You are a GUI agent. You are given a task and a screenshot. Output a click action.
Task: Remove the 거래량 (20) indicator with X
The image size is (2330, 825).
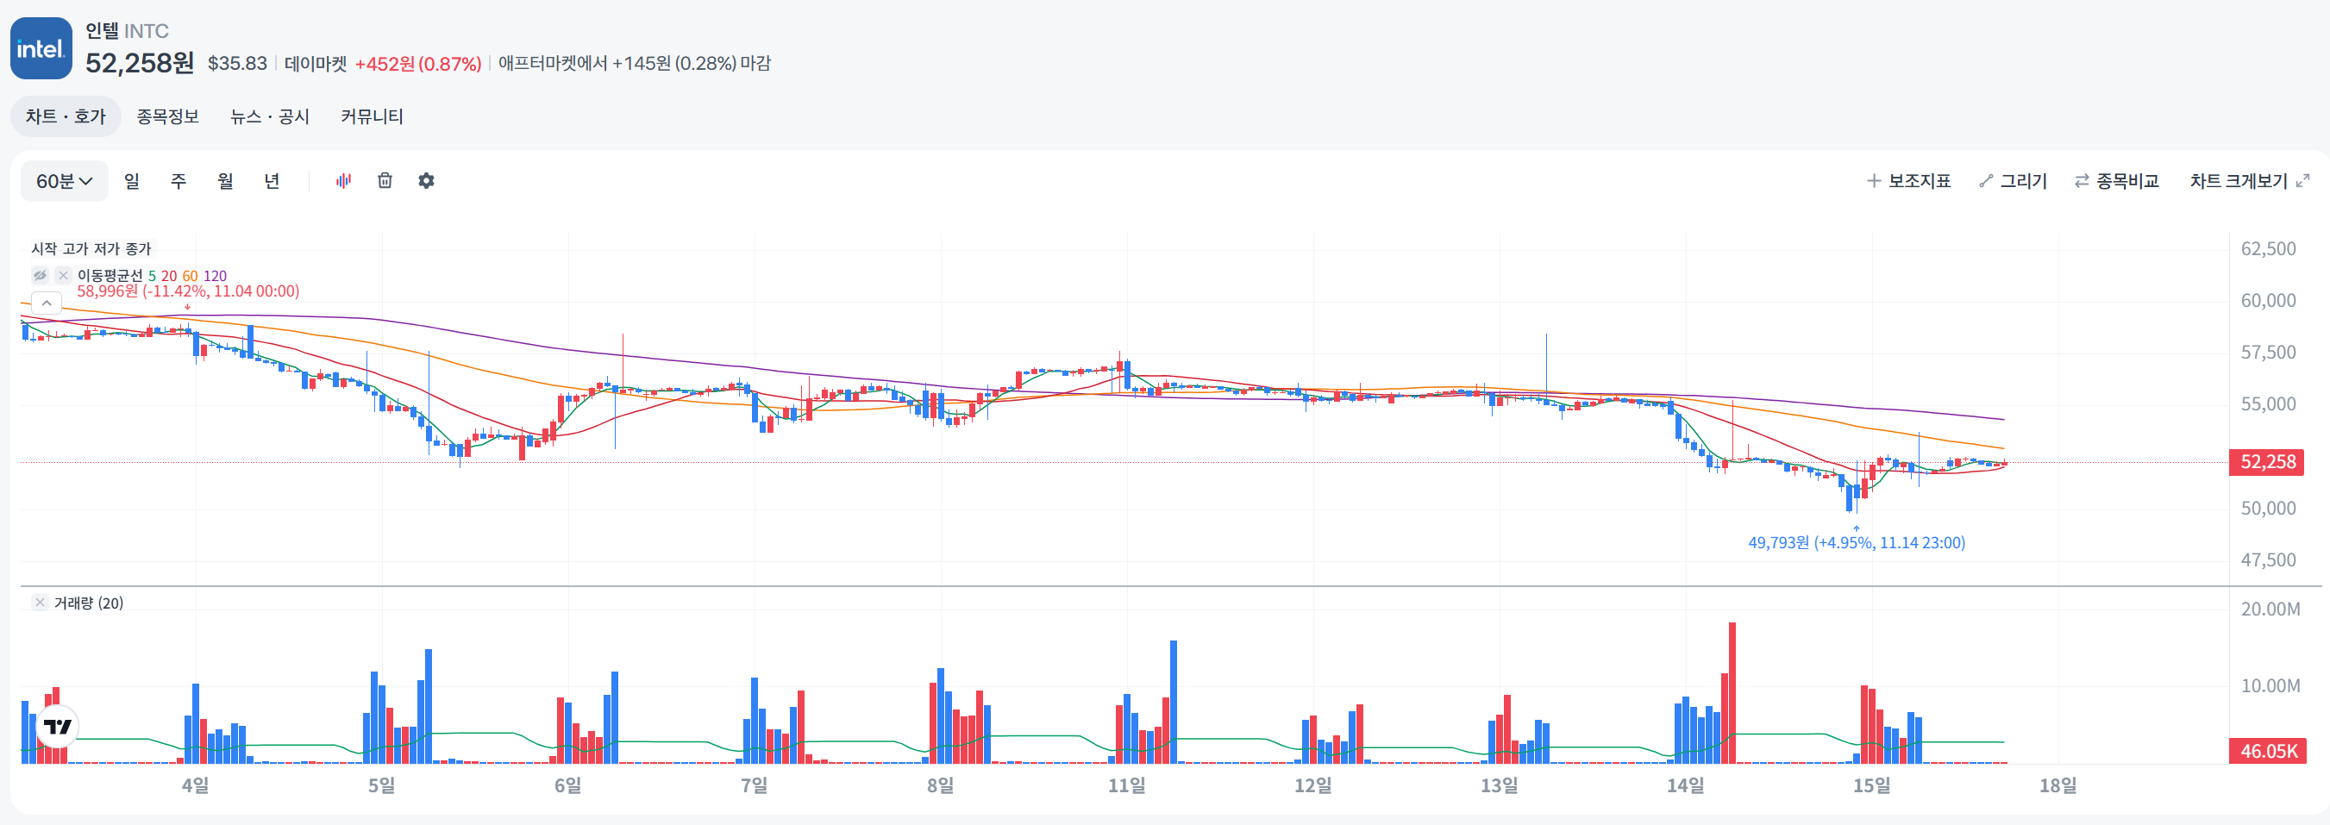click(40, 603)
